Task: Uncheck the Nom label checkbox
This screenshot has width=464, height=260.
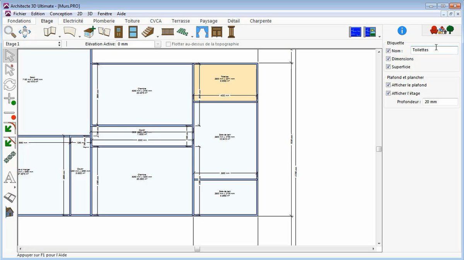Action: (389, 51)
